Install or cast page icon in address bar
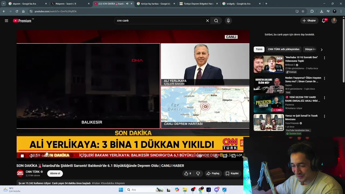345x194 pixels. 297,11
